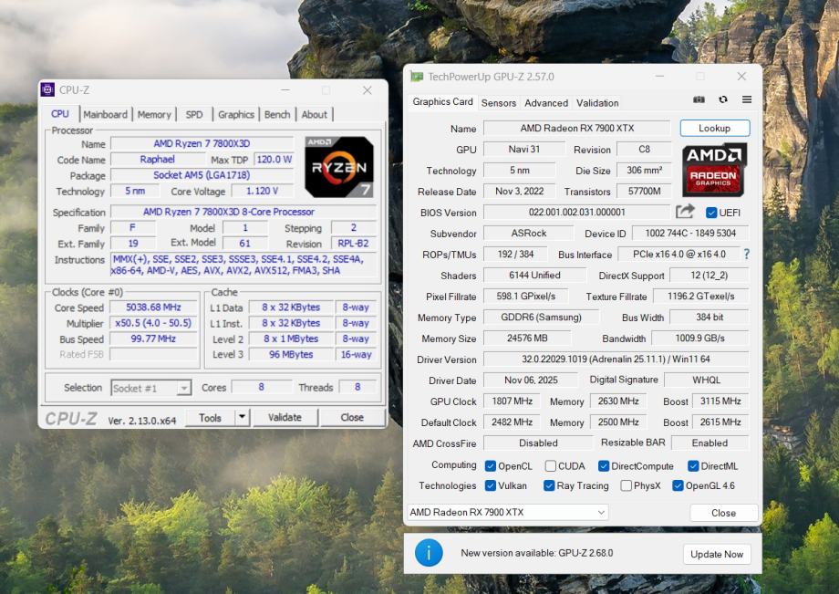Screen dimensions: 839x594
Task: Toggle the DirectML checkbox
Action: 693,466
